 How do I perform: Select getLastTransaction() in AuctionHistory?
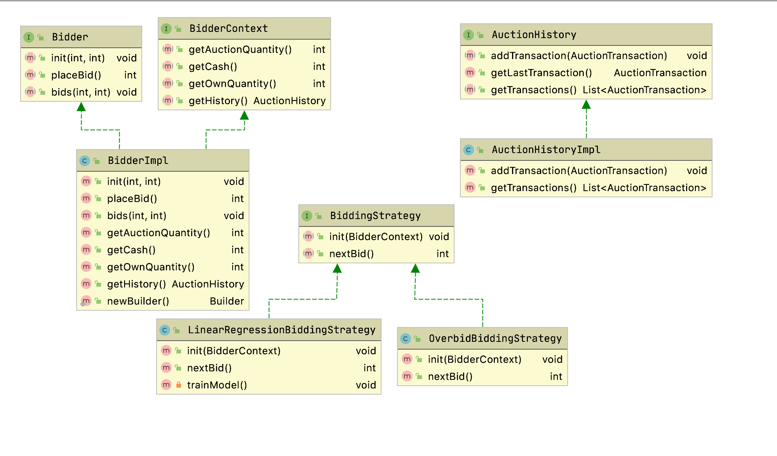click(x=541, y=73)
